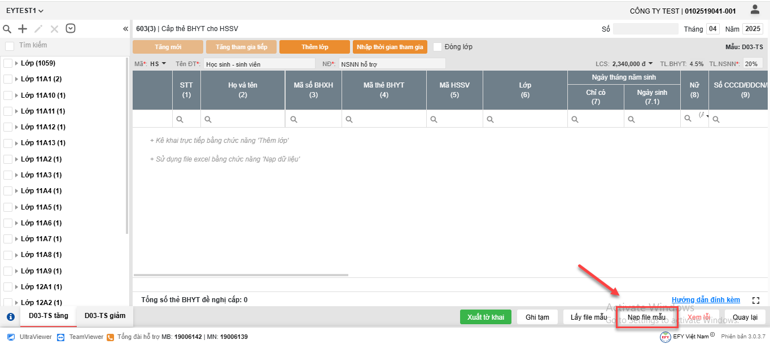Click the search magnifier icon in left panel
This screenshot has width=770, height=344.
[7, 29]
